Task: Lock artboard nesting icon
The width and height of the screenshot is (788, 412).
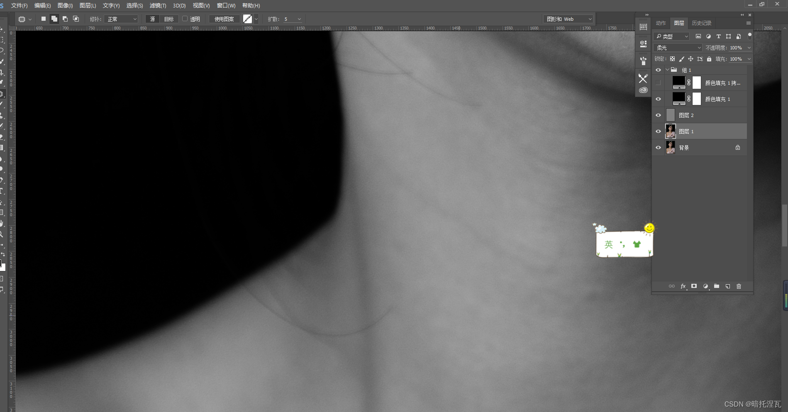Action: [x=700, y=59]
